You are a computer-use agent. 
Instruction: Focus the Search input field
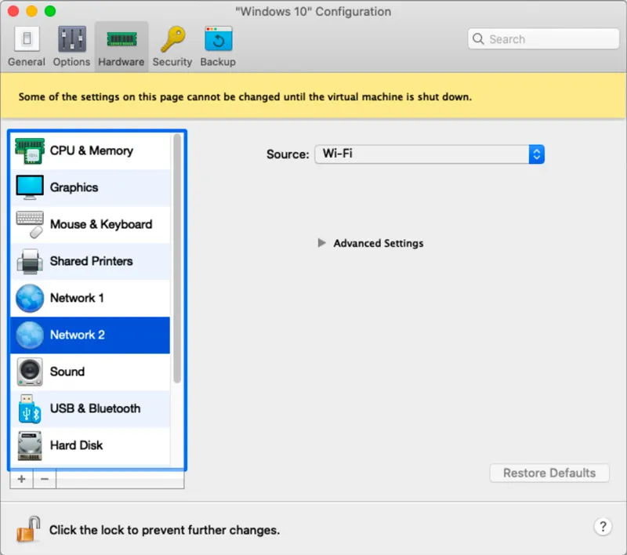[x=543, y=38]
